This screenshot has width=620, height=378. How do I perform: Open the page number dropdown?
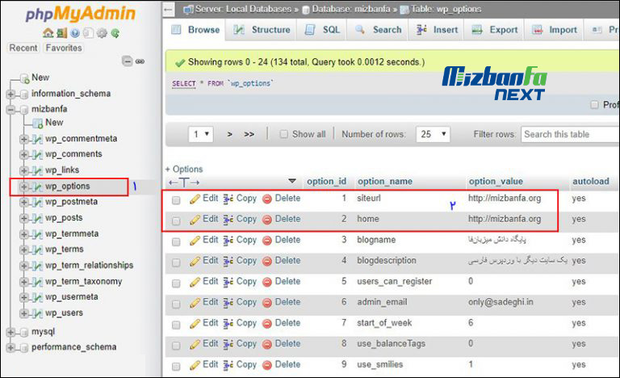pos(201,134)
